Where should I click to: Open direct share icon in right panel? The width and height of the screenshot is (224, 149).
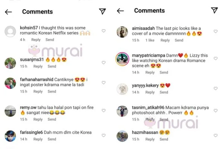pos(214,10)
